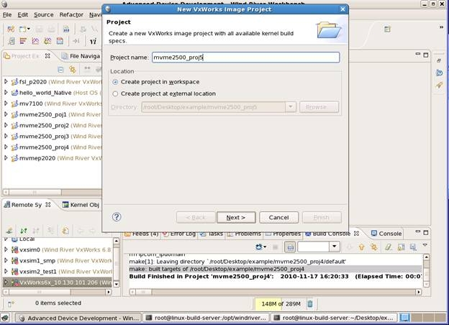Maximize the editor area panel
449x325 pixels.
coord(426,55)
